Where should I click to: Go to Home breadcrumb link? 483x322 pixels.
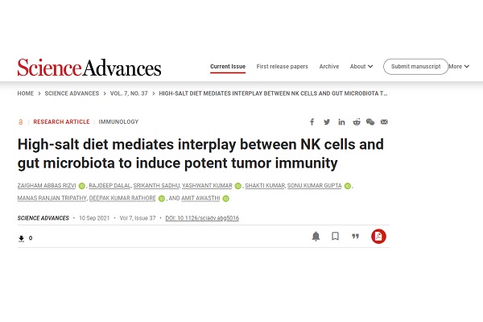tap(25, 93)
